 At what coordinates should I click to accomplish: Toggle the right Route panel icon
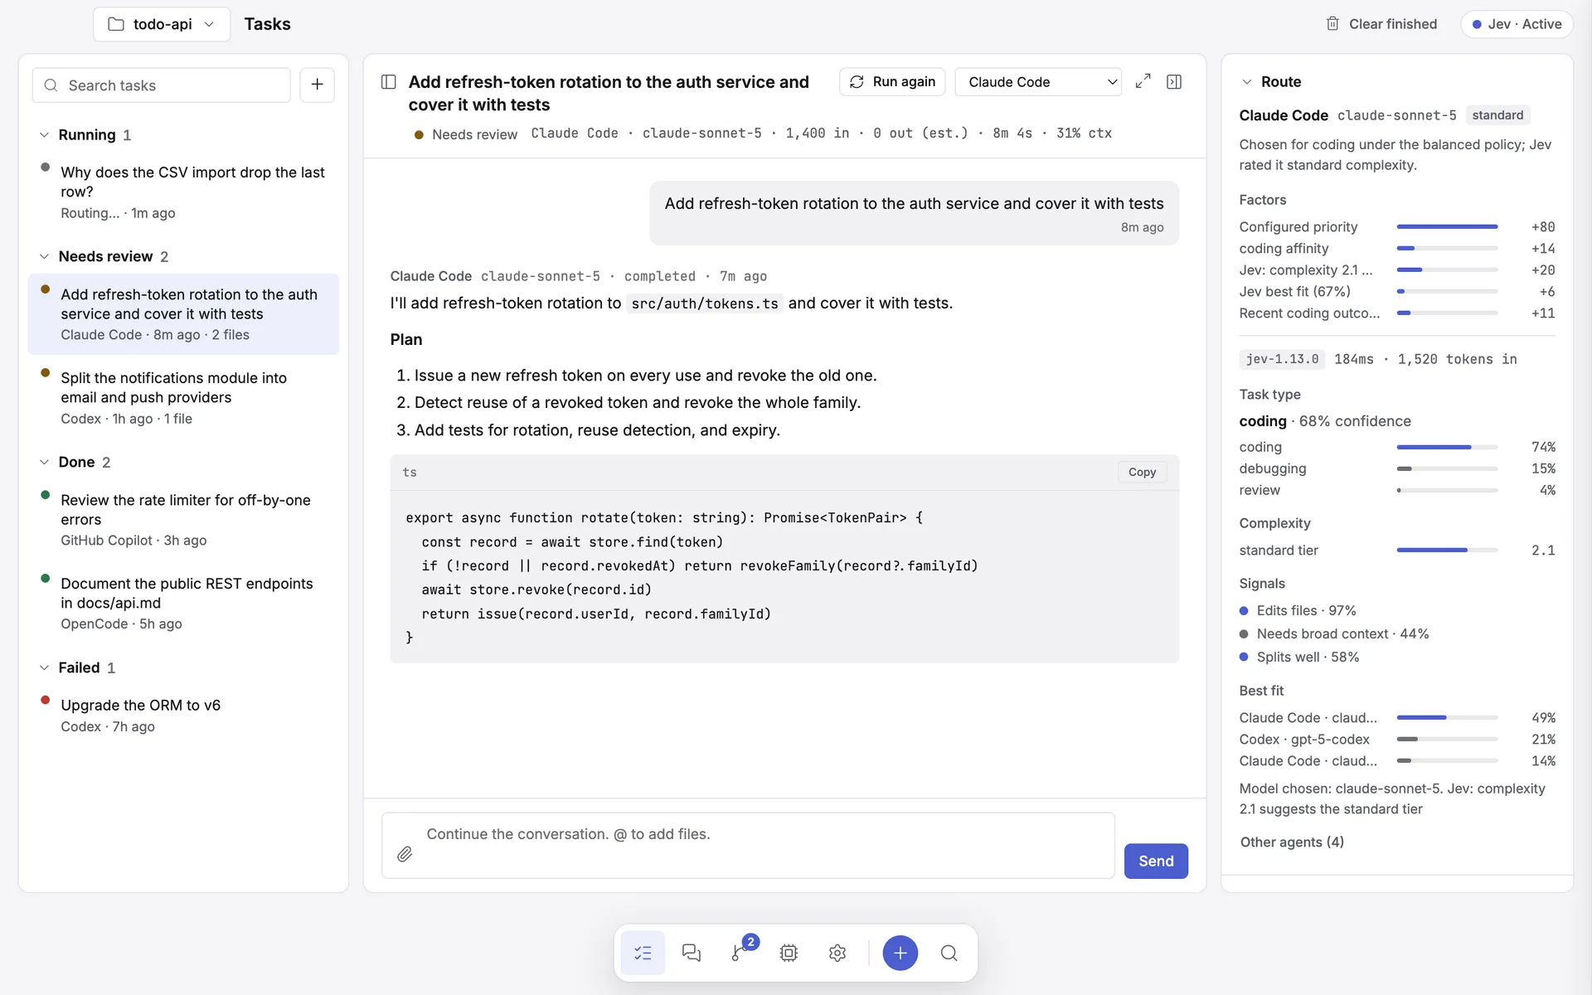(x=1174, y=81)
